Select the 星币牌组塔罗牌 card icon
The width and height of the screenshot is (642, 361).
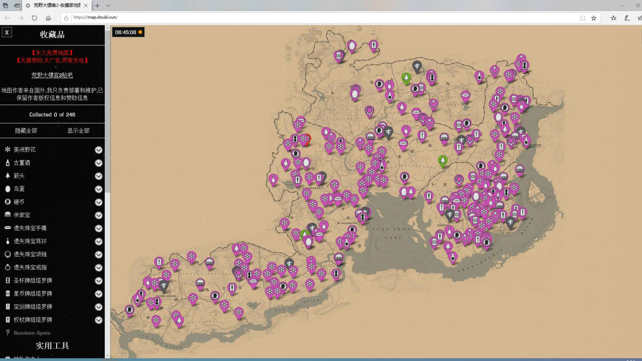[8, 293]
